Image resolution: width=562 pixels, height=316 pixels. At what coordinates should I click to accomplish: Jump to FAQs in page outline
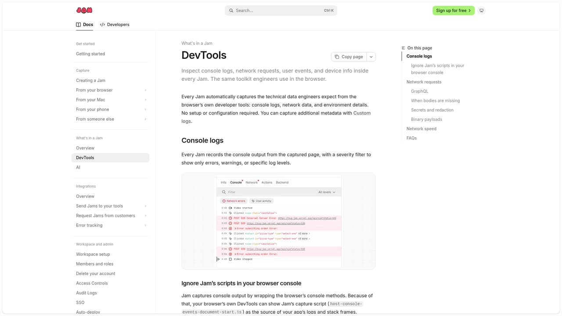[411, 138]
